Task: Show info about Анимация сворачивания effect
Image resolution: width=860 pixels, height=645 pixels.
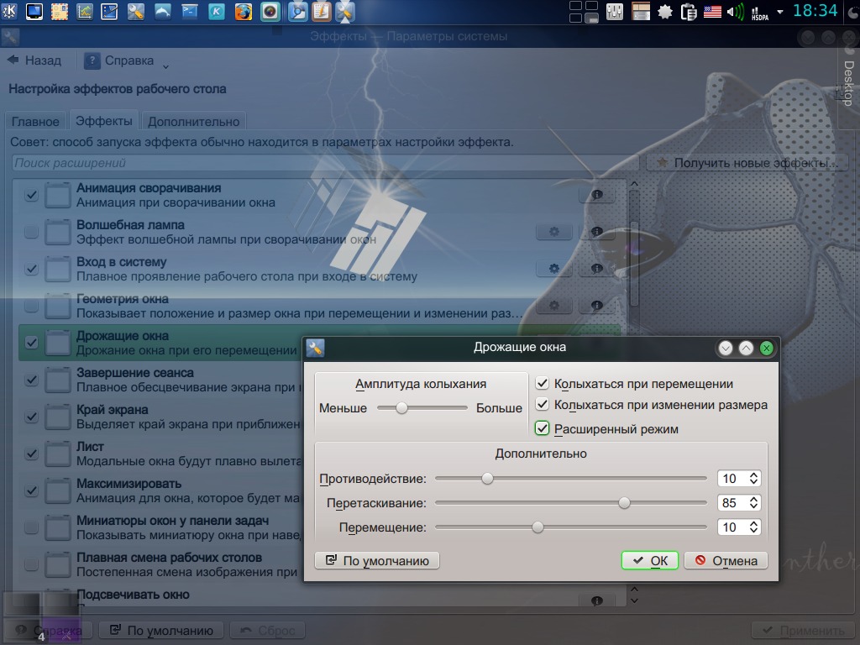Action: coord(597,195)
